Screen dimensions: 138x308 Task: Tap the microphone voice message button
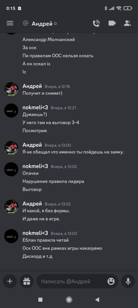(x=128, y=281)
